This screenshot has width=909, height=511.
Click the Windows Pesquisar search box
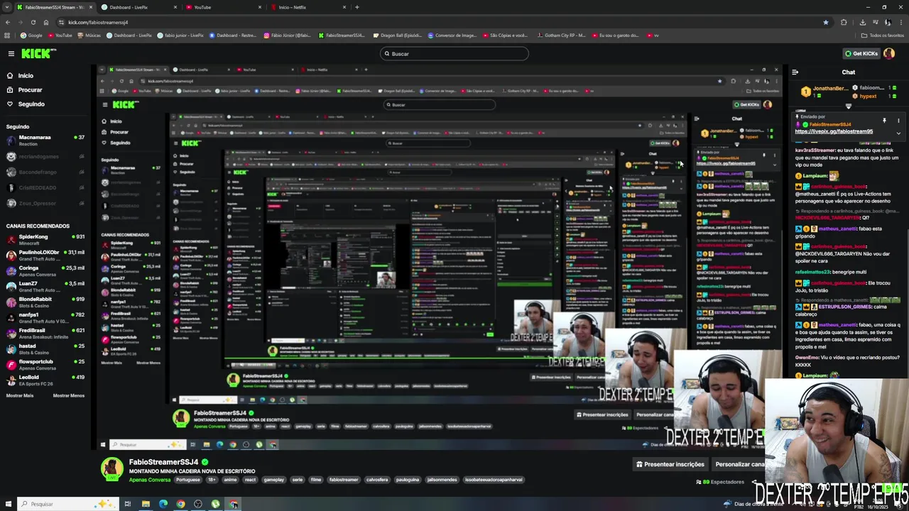click(67, 504)
